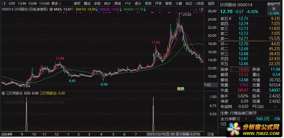
Task: Collapse the main chart indicator arrow beside 沙河股份
Action: [x=3, y=9]
